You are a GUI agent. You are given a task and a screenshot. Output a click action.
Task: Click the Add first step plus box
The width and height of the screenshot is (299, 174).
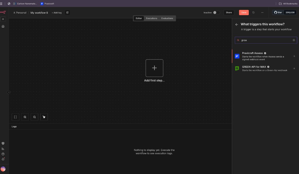coord(154,68)
